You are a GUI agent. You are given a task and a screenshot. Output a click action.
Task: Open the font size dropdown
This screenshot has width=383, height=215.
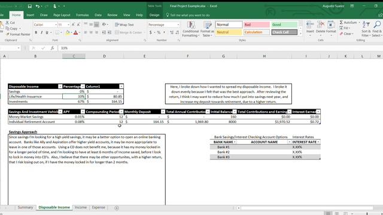(68, 24)
